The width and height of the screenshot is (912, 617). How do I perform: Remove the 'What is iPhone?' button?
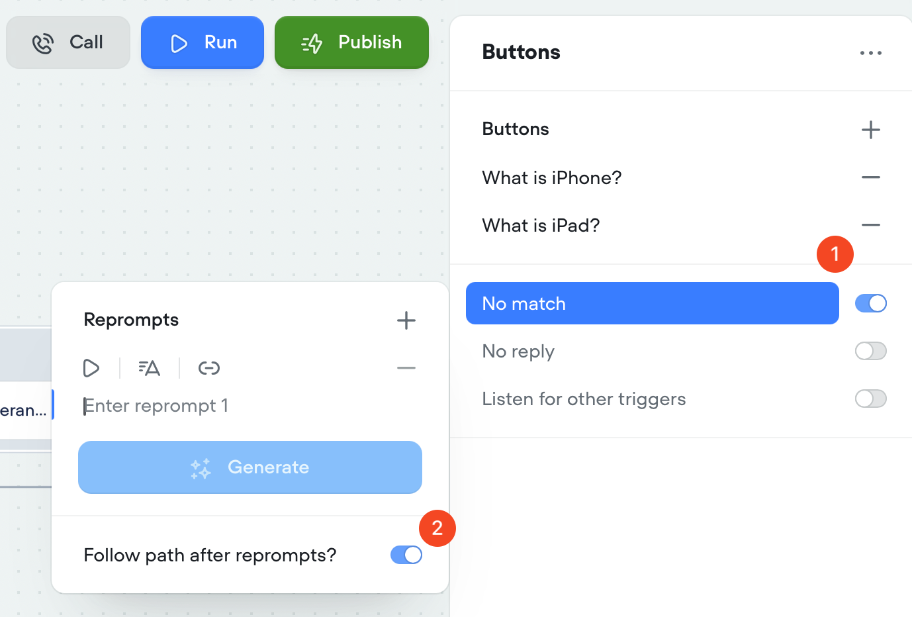(870, 177)
